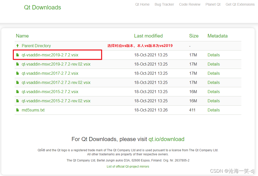Sort listing by the Size column header

coord(194,36)
